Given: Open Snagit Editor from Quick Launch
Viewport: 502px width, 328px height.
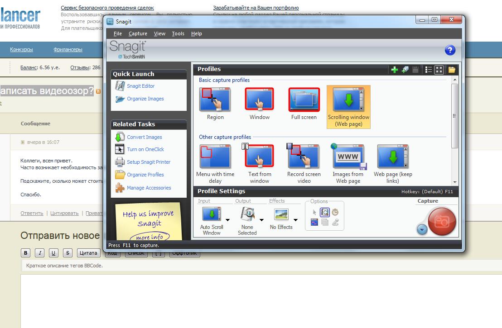Looking at the screenshot, I should point(140,86).
